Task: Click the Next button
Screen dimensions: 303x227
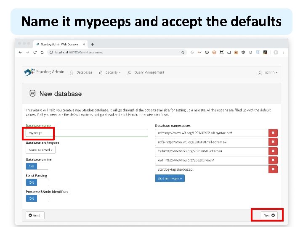Action: point(269,215)
